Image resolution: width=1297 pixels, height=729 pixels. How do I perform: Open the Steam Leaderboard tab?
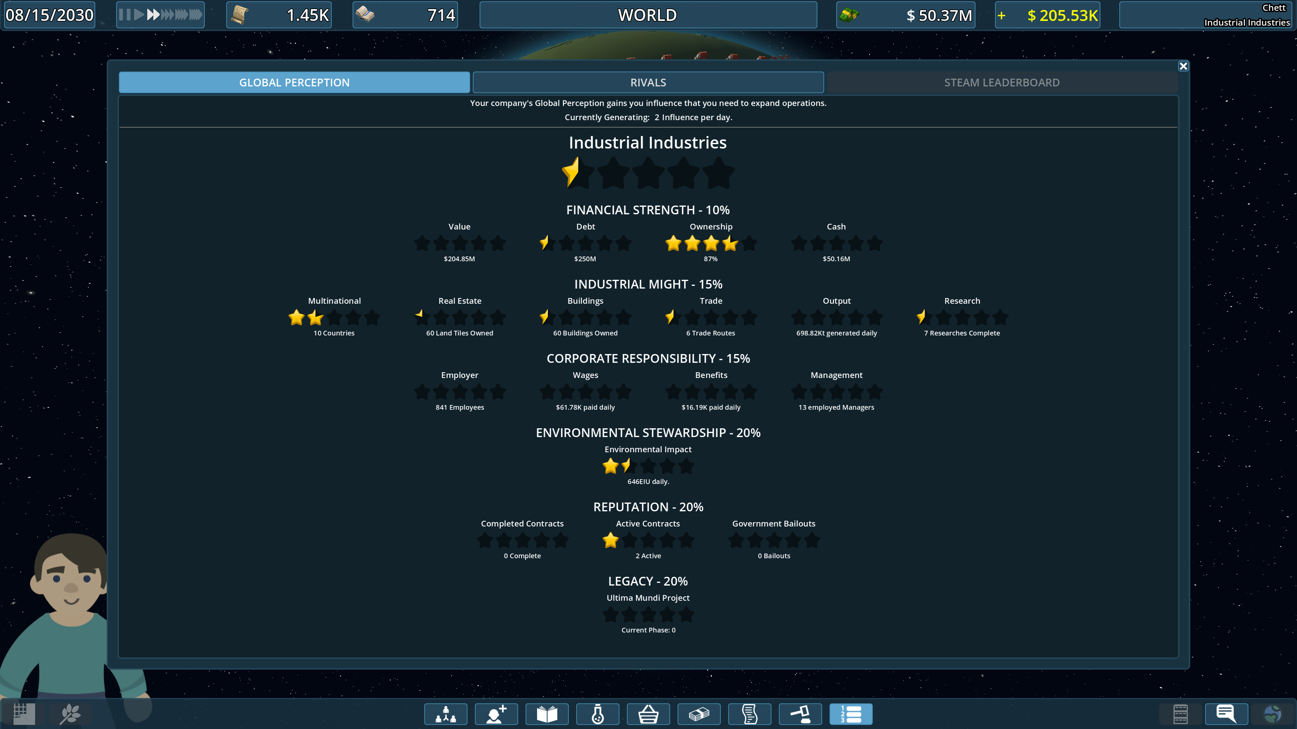pyautogui.click(x=1002, y=82)
